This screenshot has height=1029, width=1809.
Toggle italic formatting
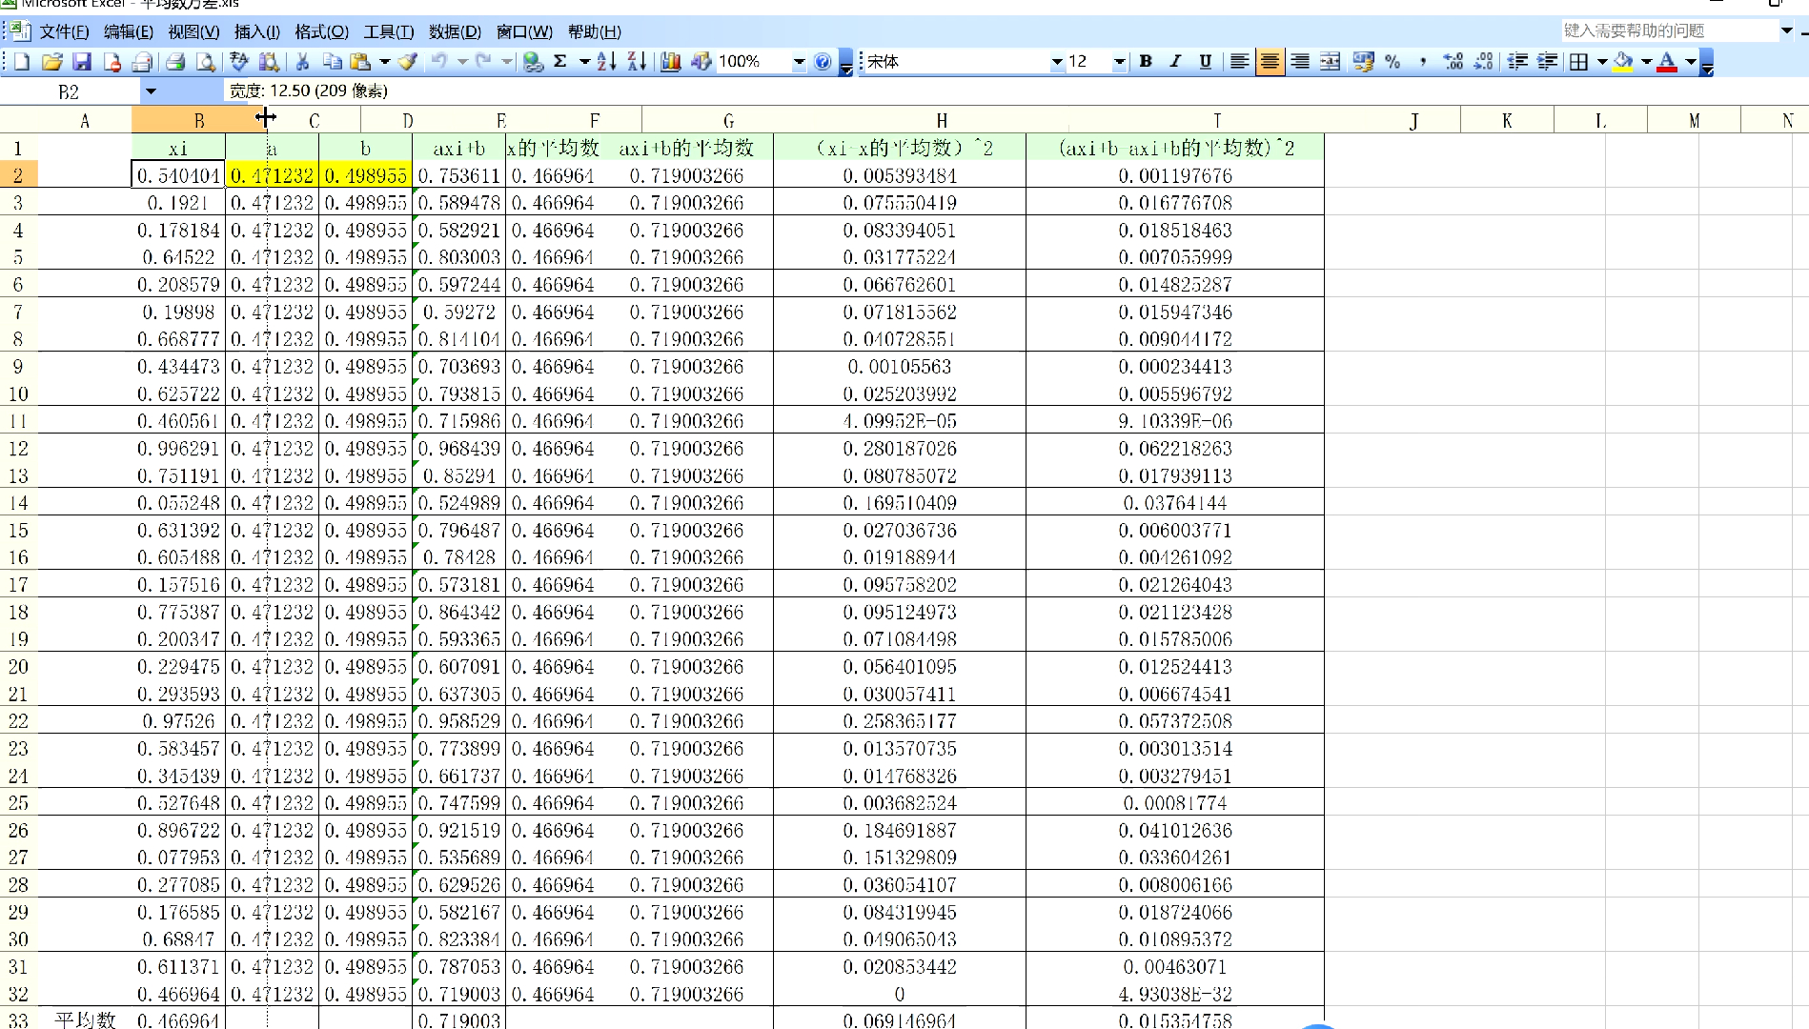[1175, 62]
